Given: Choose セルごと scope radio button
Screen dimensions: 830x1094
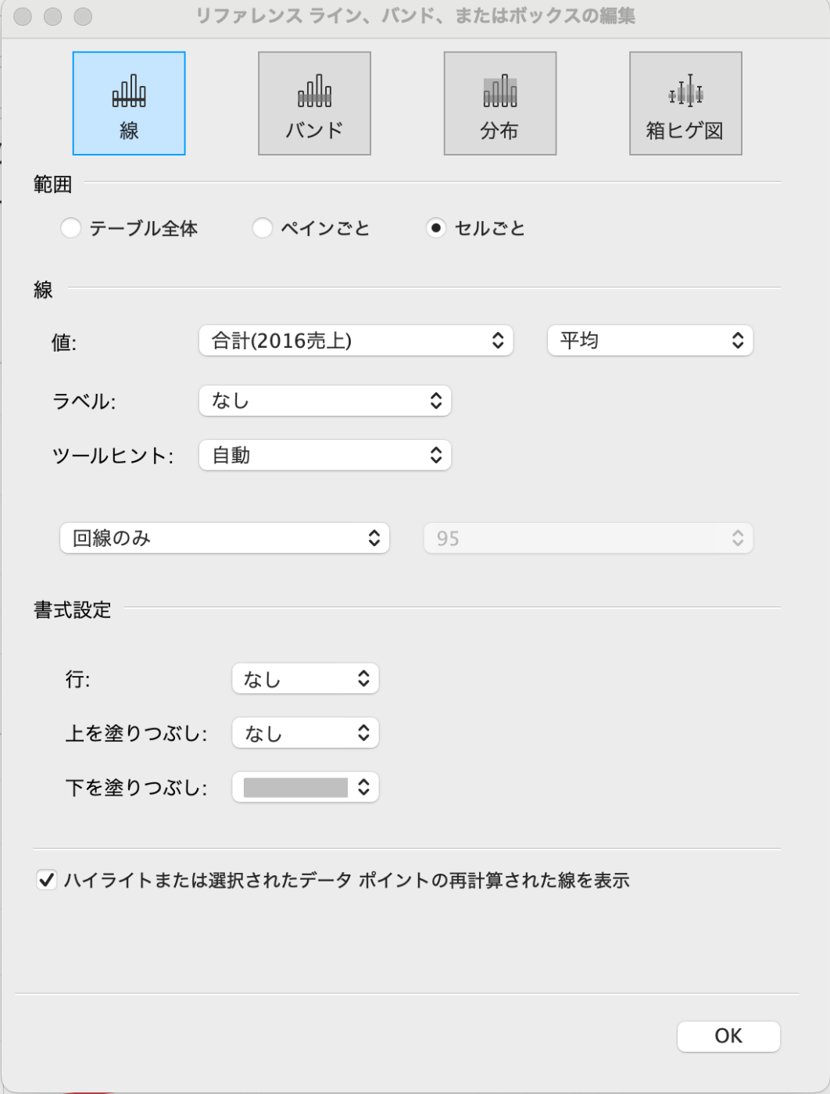Looking at the screenshot, I should point(436,228).
